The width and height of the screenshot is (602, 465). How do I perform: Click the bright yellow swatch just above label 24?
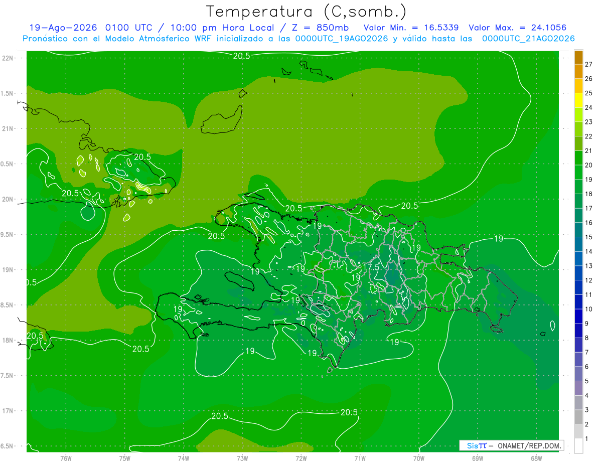pyautogui.click(x=578, y=100)
